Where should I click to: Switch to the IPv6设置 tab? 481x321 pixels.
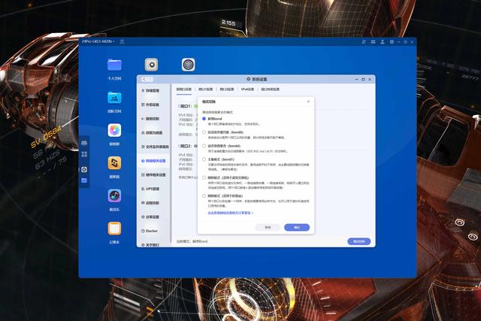pos(247,89)
